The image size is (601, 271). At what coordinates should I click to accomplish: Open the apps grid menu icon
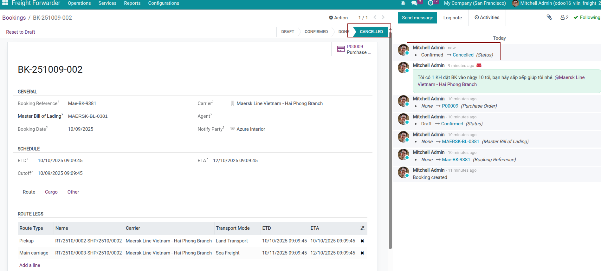(5, 3)
